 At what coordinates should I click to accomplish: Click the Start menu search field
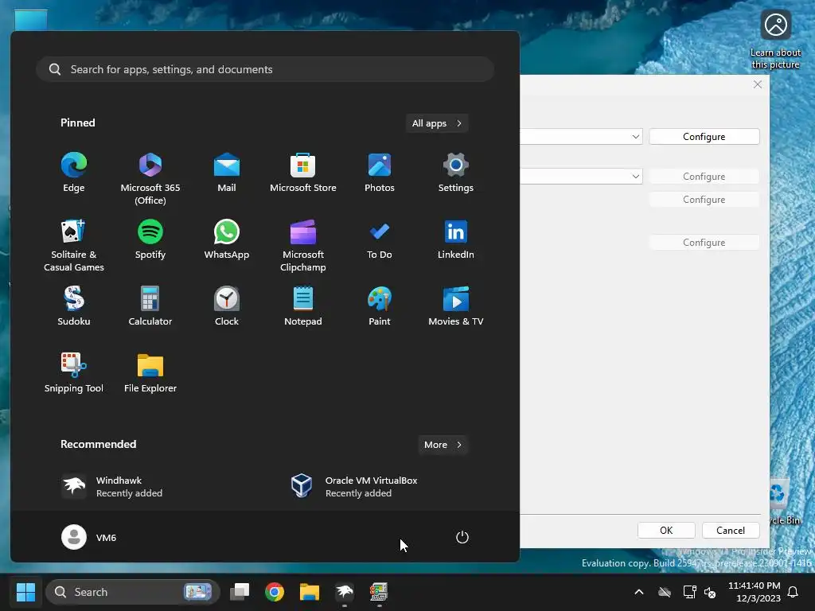click(265, 69)
